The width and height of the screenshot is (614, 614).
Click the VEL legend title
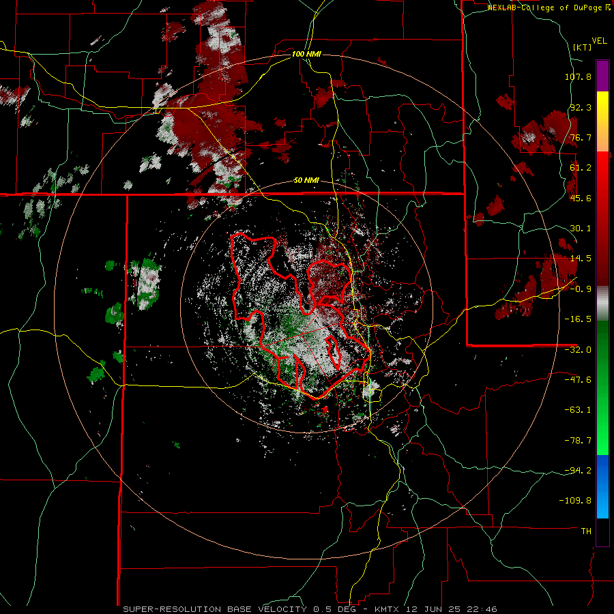click(x=599, y=41)
